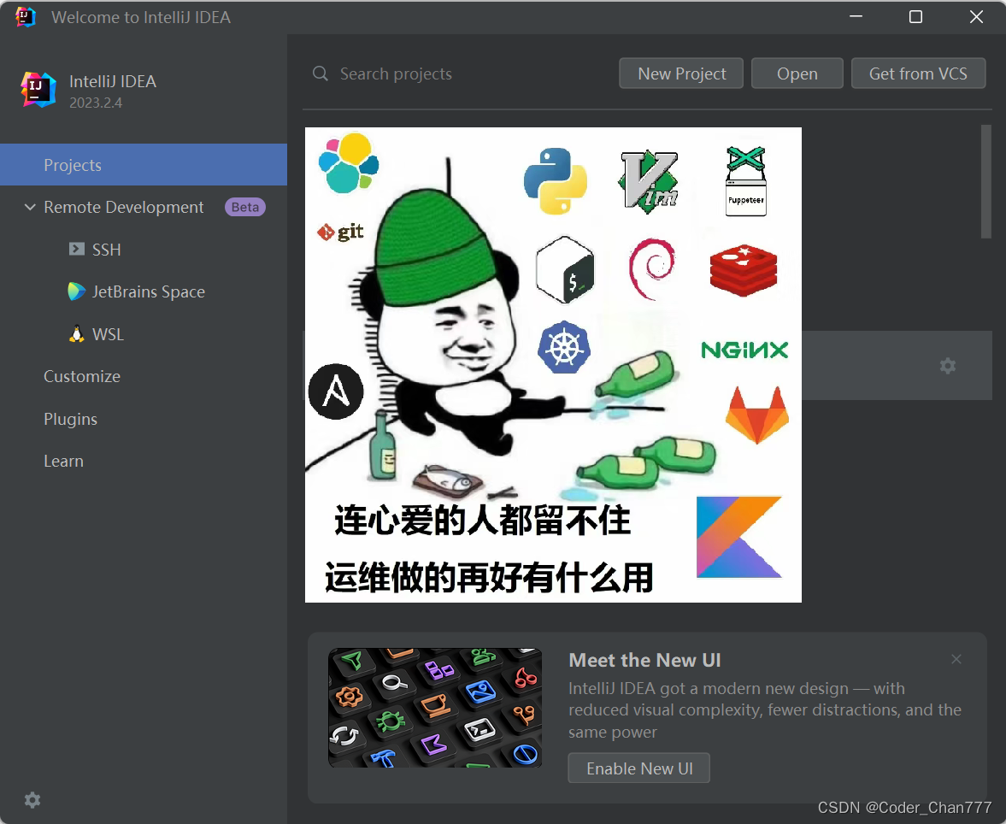Click the WSL penguin icon

(76, 333)
